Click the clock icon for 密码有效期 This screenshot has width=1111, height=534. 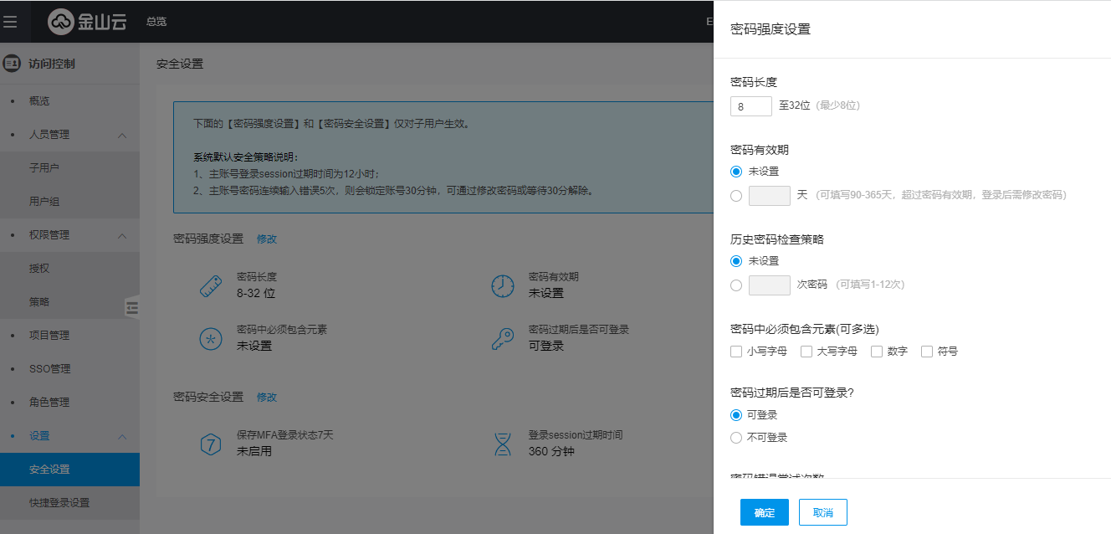(502, 285)
